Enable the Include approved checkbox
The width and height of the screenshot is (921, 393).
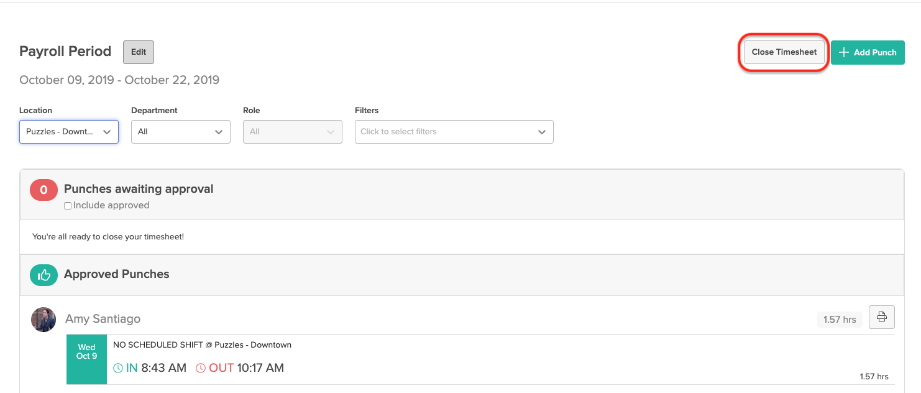pyautogui.click(x=67, y=205)
